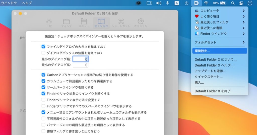Expand the よく使う項目 submenu
The image size is (257, 135).
click(220, 16)
